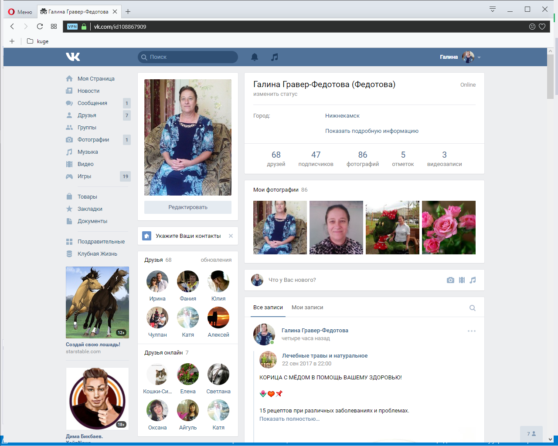Bookmark page with heart icon

(x=542, y=27)
